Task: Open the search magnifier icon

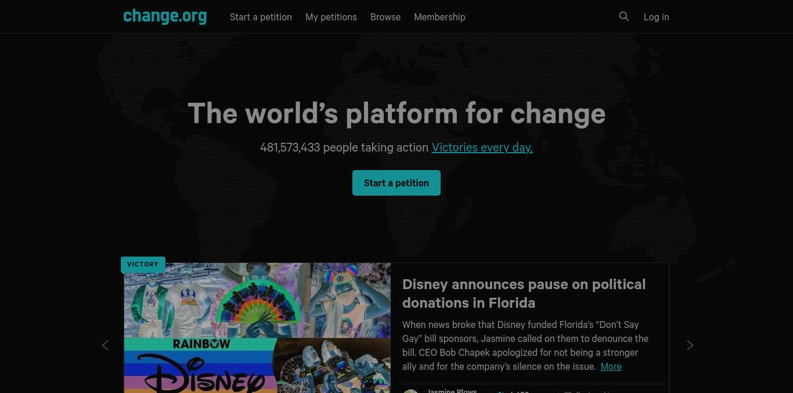Action: pyautogui.click(x=624, y=16)
